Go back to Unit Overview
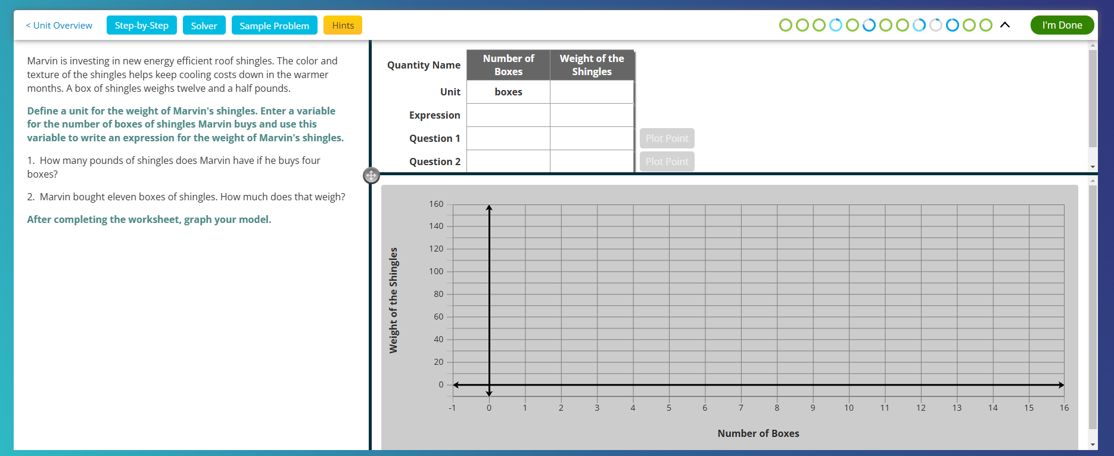The height and width of the screenshot is (456, 1114). 59,25
